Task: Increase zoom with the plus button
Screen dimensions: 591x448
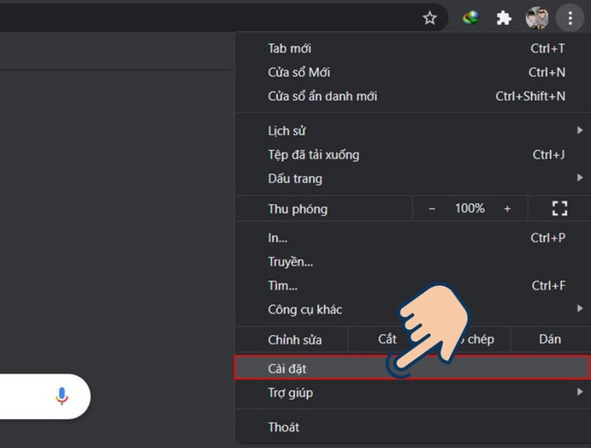Action: coord(507,209)
